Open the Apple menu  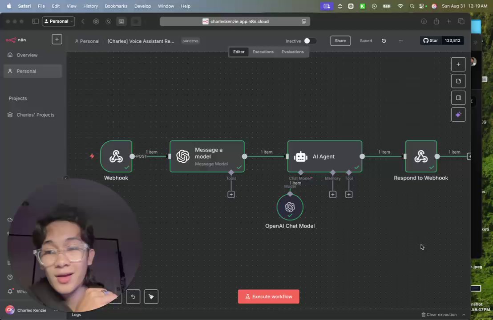9,6
